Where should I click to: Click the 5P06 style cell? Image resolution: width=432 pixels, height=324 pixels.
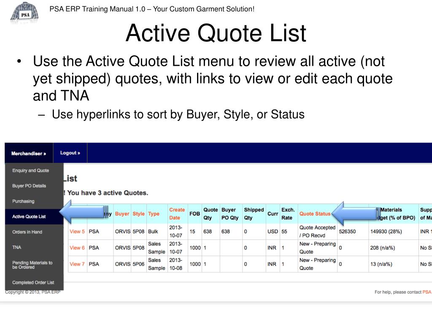click(x=138, y=264)
